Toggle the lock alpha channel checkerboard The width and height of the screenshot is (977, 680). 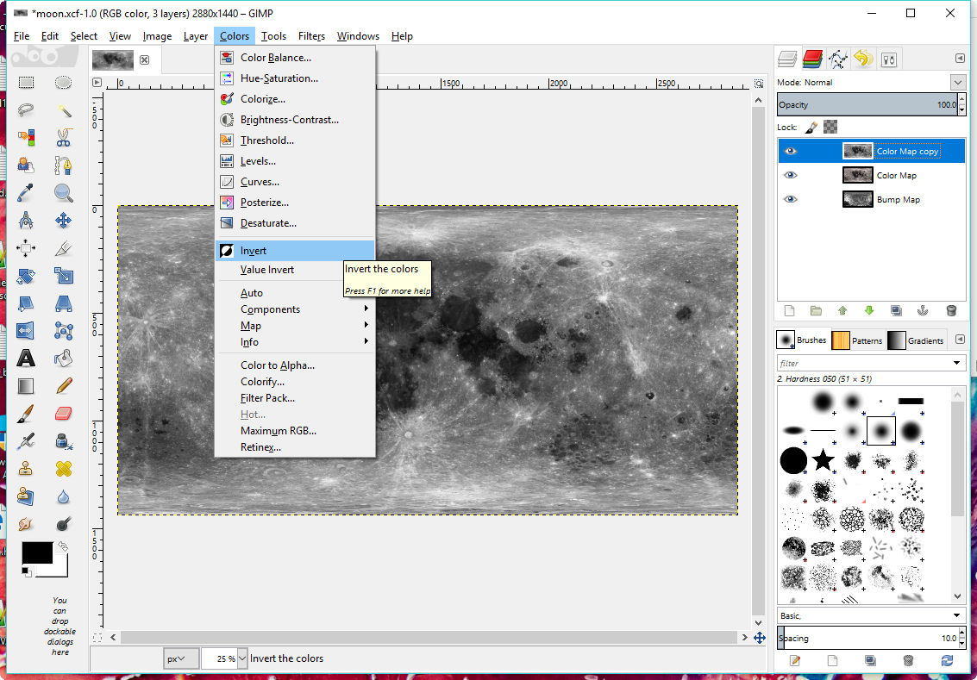[x=830, y=127]
